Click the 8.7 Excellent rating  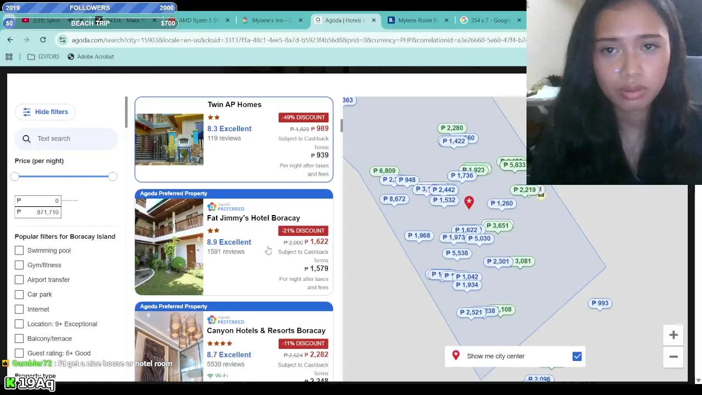[x=229, y=355]
